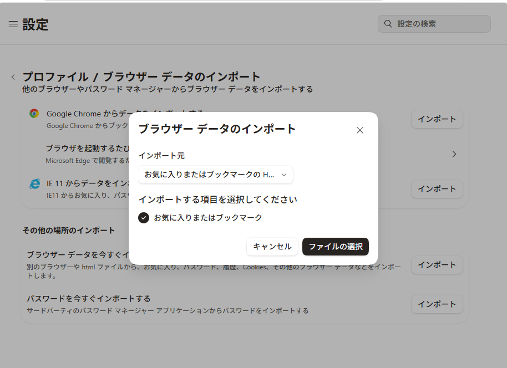
Task: Close the ブラウザー データのインポート dialog
Action: click(x=360, y=130)
